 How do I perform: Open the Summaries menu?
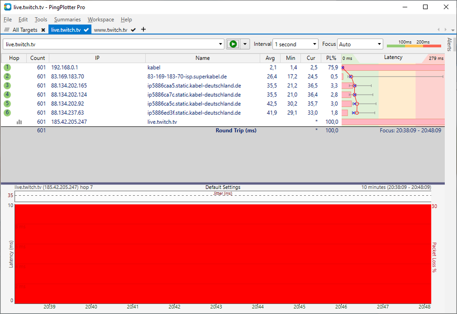tap(67, 20)
